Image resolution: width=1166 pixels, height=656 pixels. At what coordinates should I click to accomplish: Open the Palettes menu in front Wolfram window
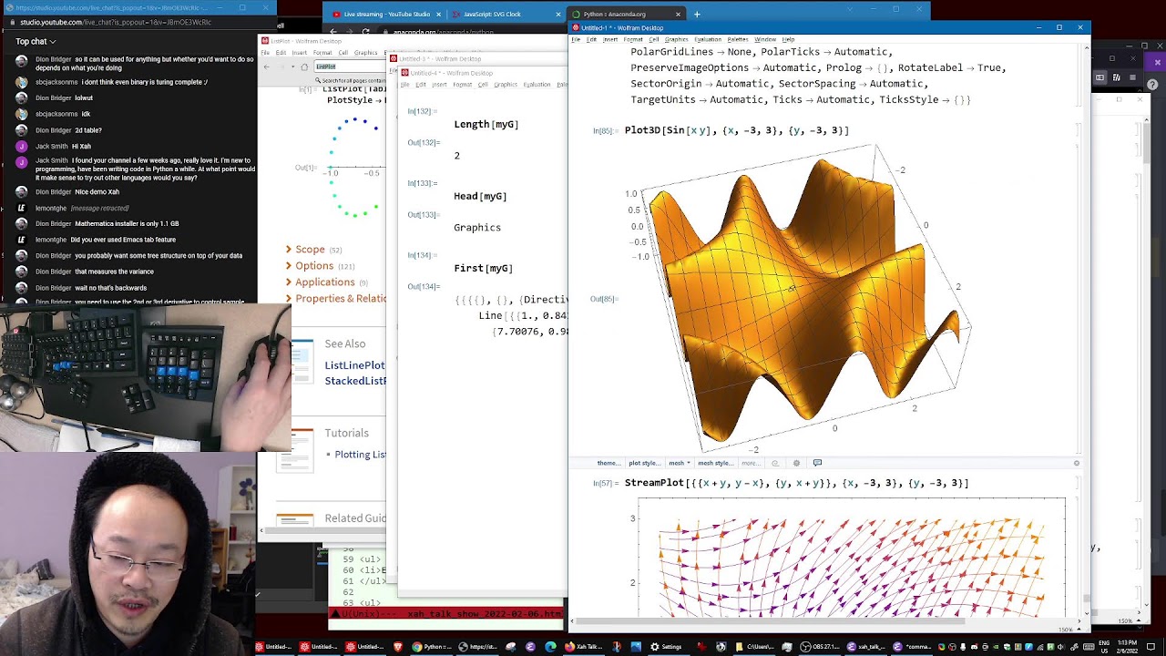[x=738, y=39]
